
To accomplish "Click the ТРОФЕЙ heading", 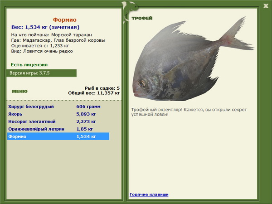I will click(x=142, y=18).
